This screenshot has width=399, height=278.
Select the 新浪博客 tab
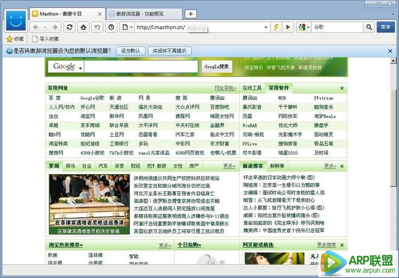pos(253,166)
